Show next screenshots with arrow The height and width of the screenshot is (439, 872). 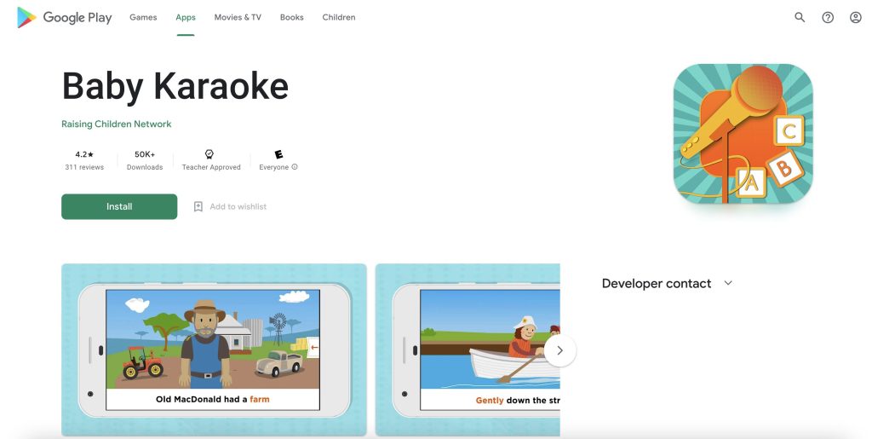click(x=560, y=350)
